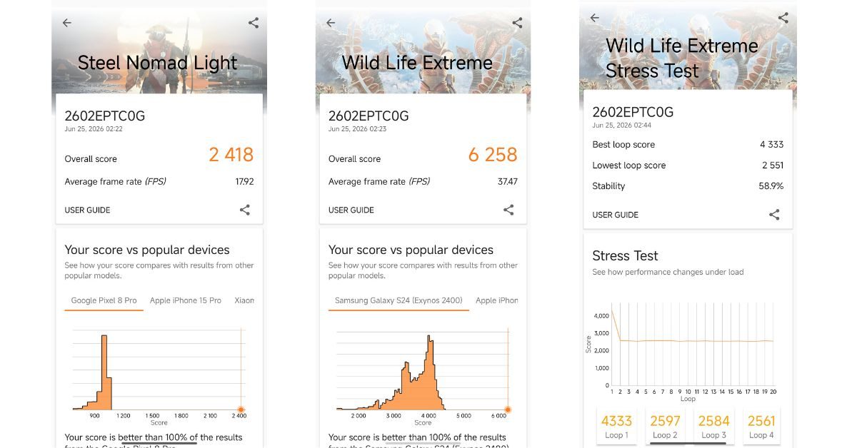Click Best loop score value 4 333

tap(771, 144)
